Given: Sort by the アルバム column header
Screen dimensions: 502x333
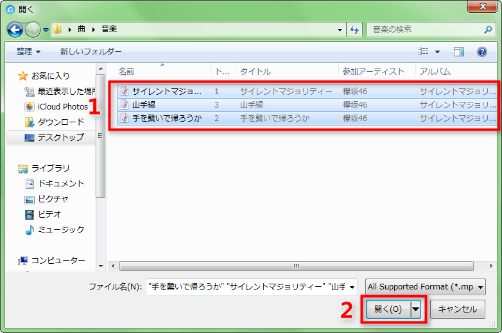Looking at the screenshot, I should coord(457,71).
